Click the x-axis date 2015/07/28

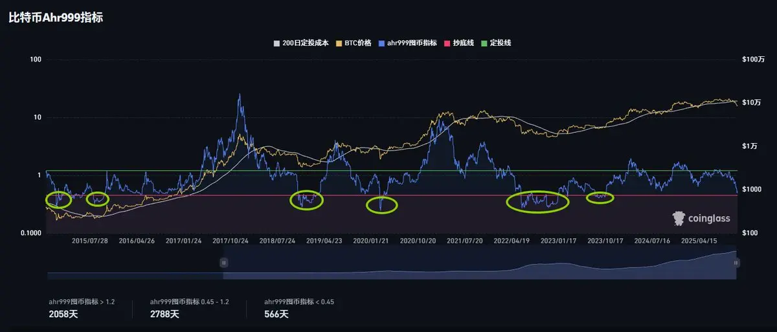90,240
